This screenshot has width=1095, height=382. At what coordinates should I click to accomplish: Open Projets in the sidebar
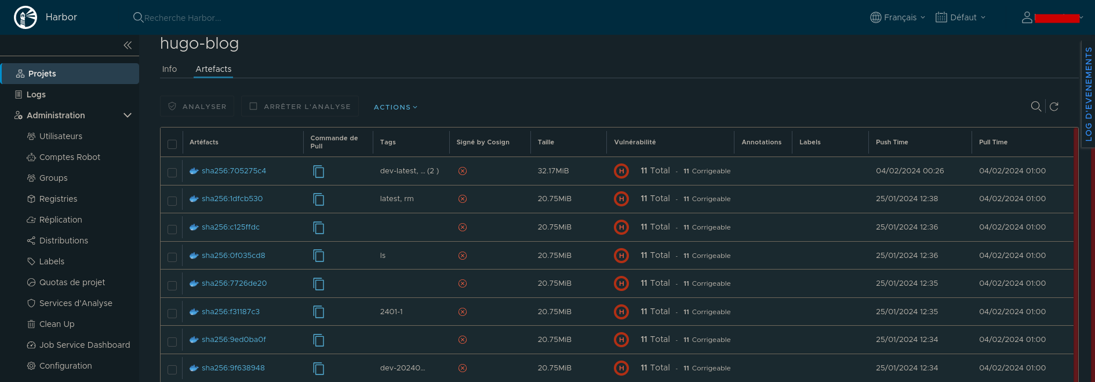[70, 74]
